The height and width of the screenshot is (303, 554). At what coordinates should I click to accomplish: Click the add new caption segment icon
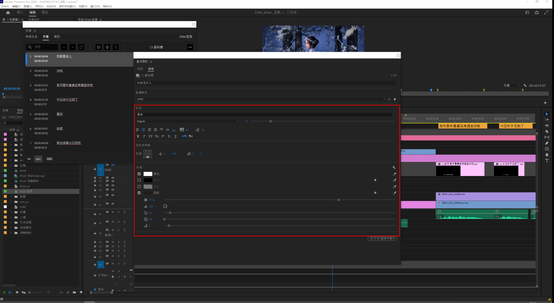point(99,47)
